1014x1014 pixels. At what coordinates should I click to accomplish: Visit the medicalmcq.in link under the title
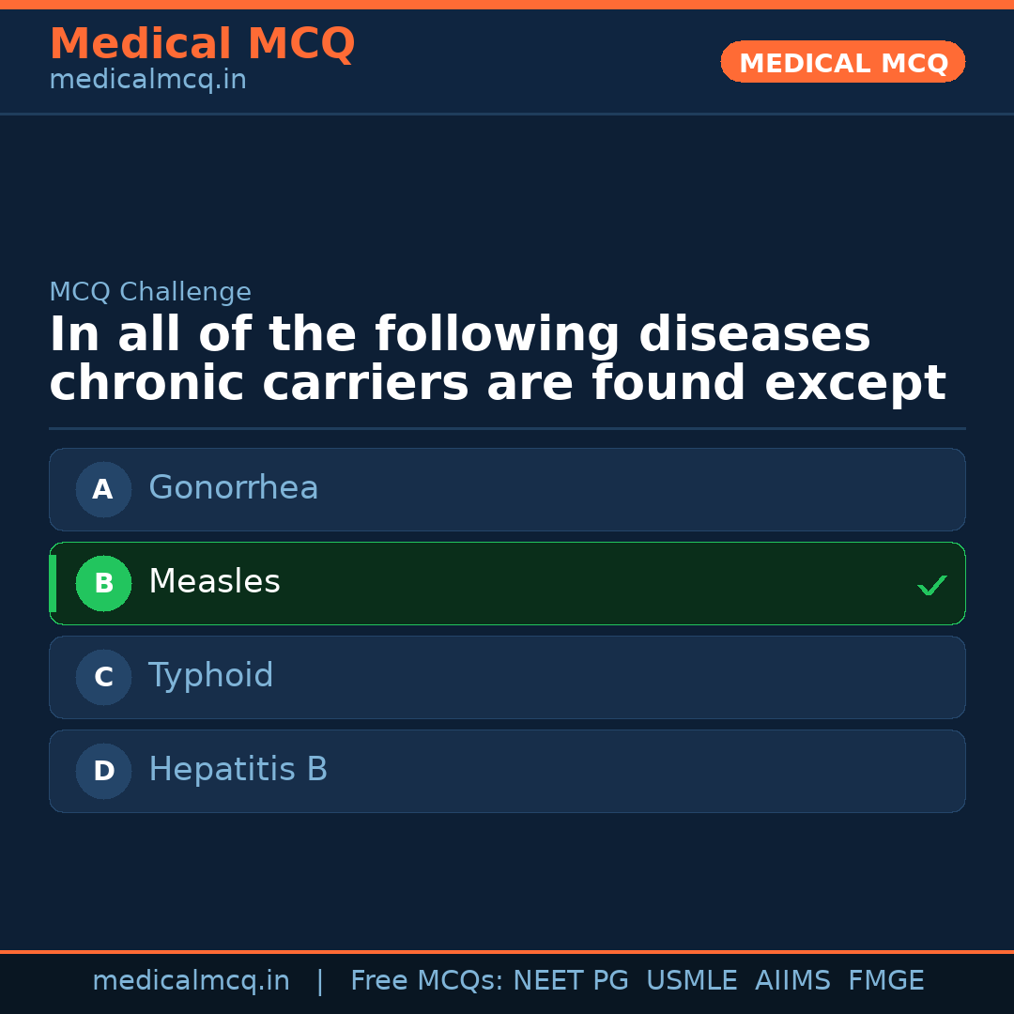(x=147, y=81)
